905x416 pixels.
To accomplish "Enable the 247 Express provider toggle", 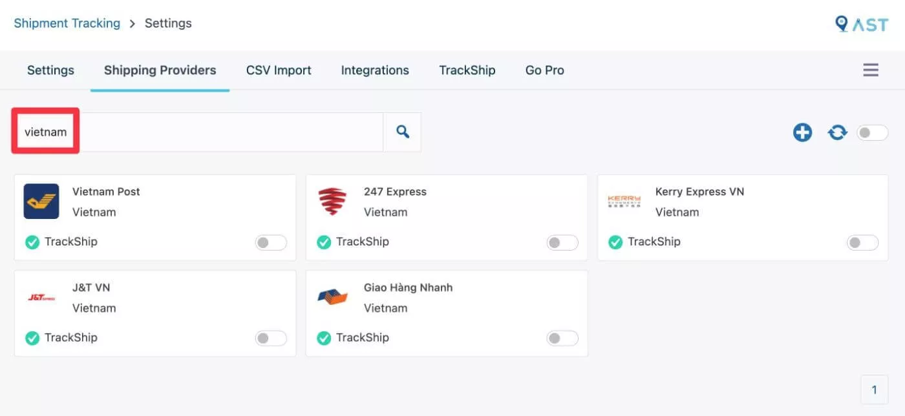I will (562, 242).
